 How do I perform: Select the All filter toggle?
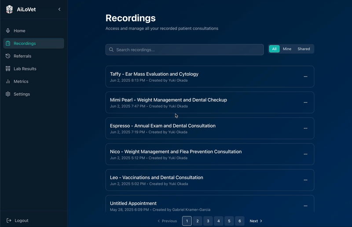pyautogui.click(x=274, y=49)
